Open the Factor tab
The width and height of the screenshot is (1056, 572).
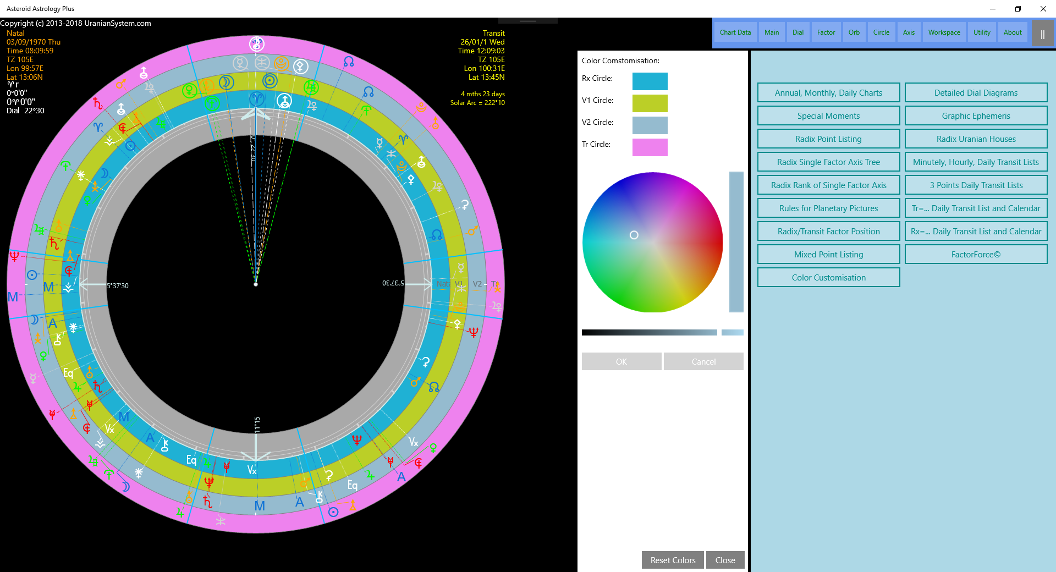(826, 32)
